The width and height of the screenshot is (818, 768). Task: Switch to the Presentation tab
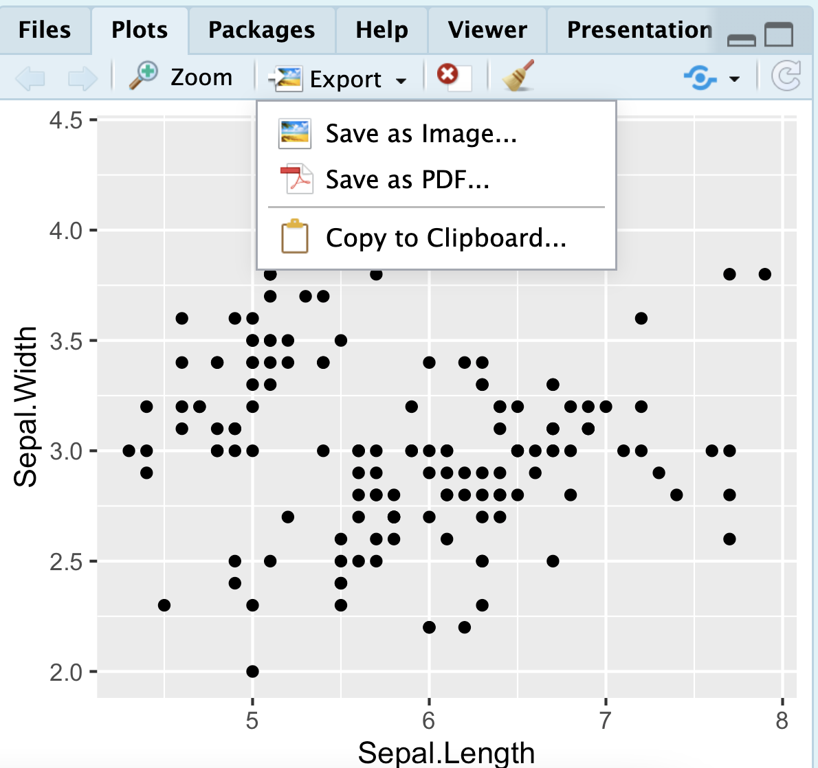point(638,29)
